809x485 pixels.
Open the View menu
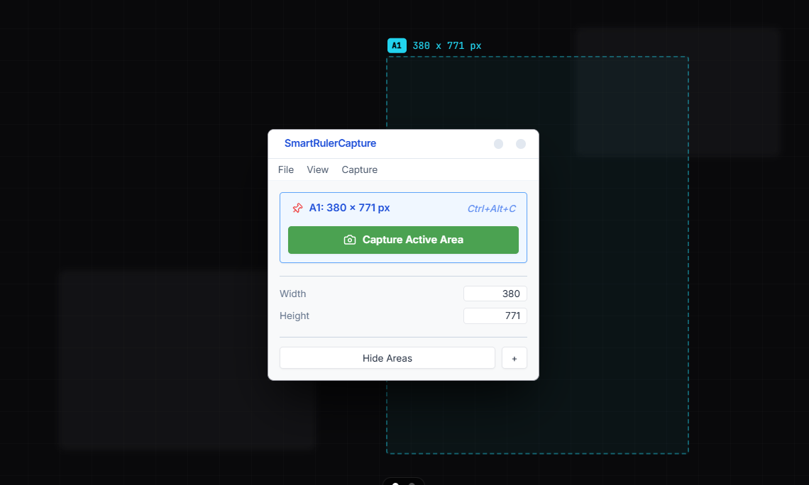point(317,169)
